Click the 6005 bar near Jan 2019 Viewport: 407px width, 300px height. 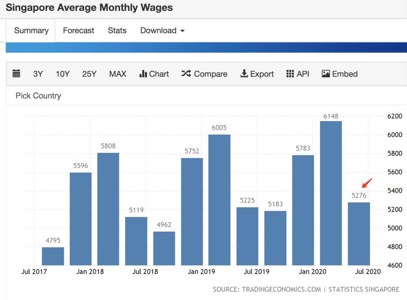tap(219, 200)
